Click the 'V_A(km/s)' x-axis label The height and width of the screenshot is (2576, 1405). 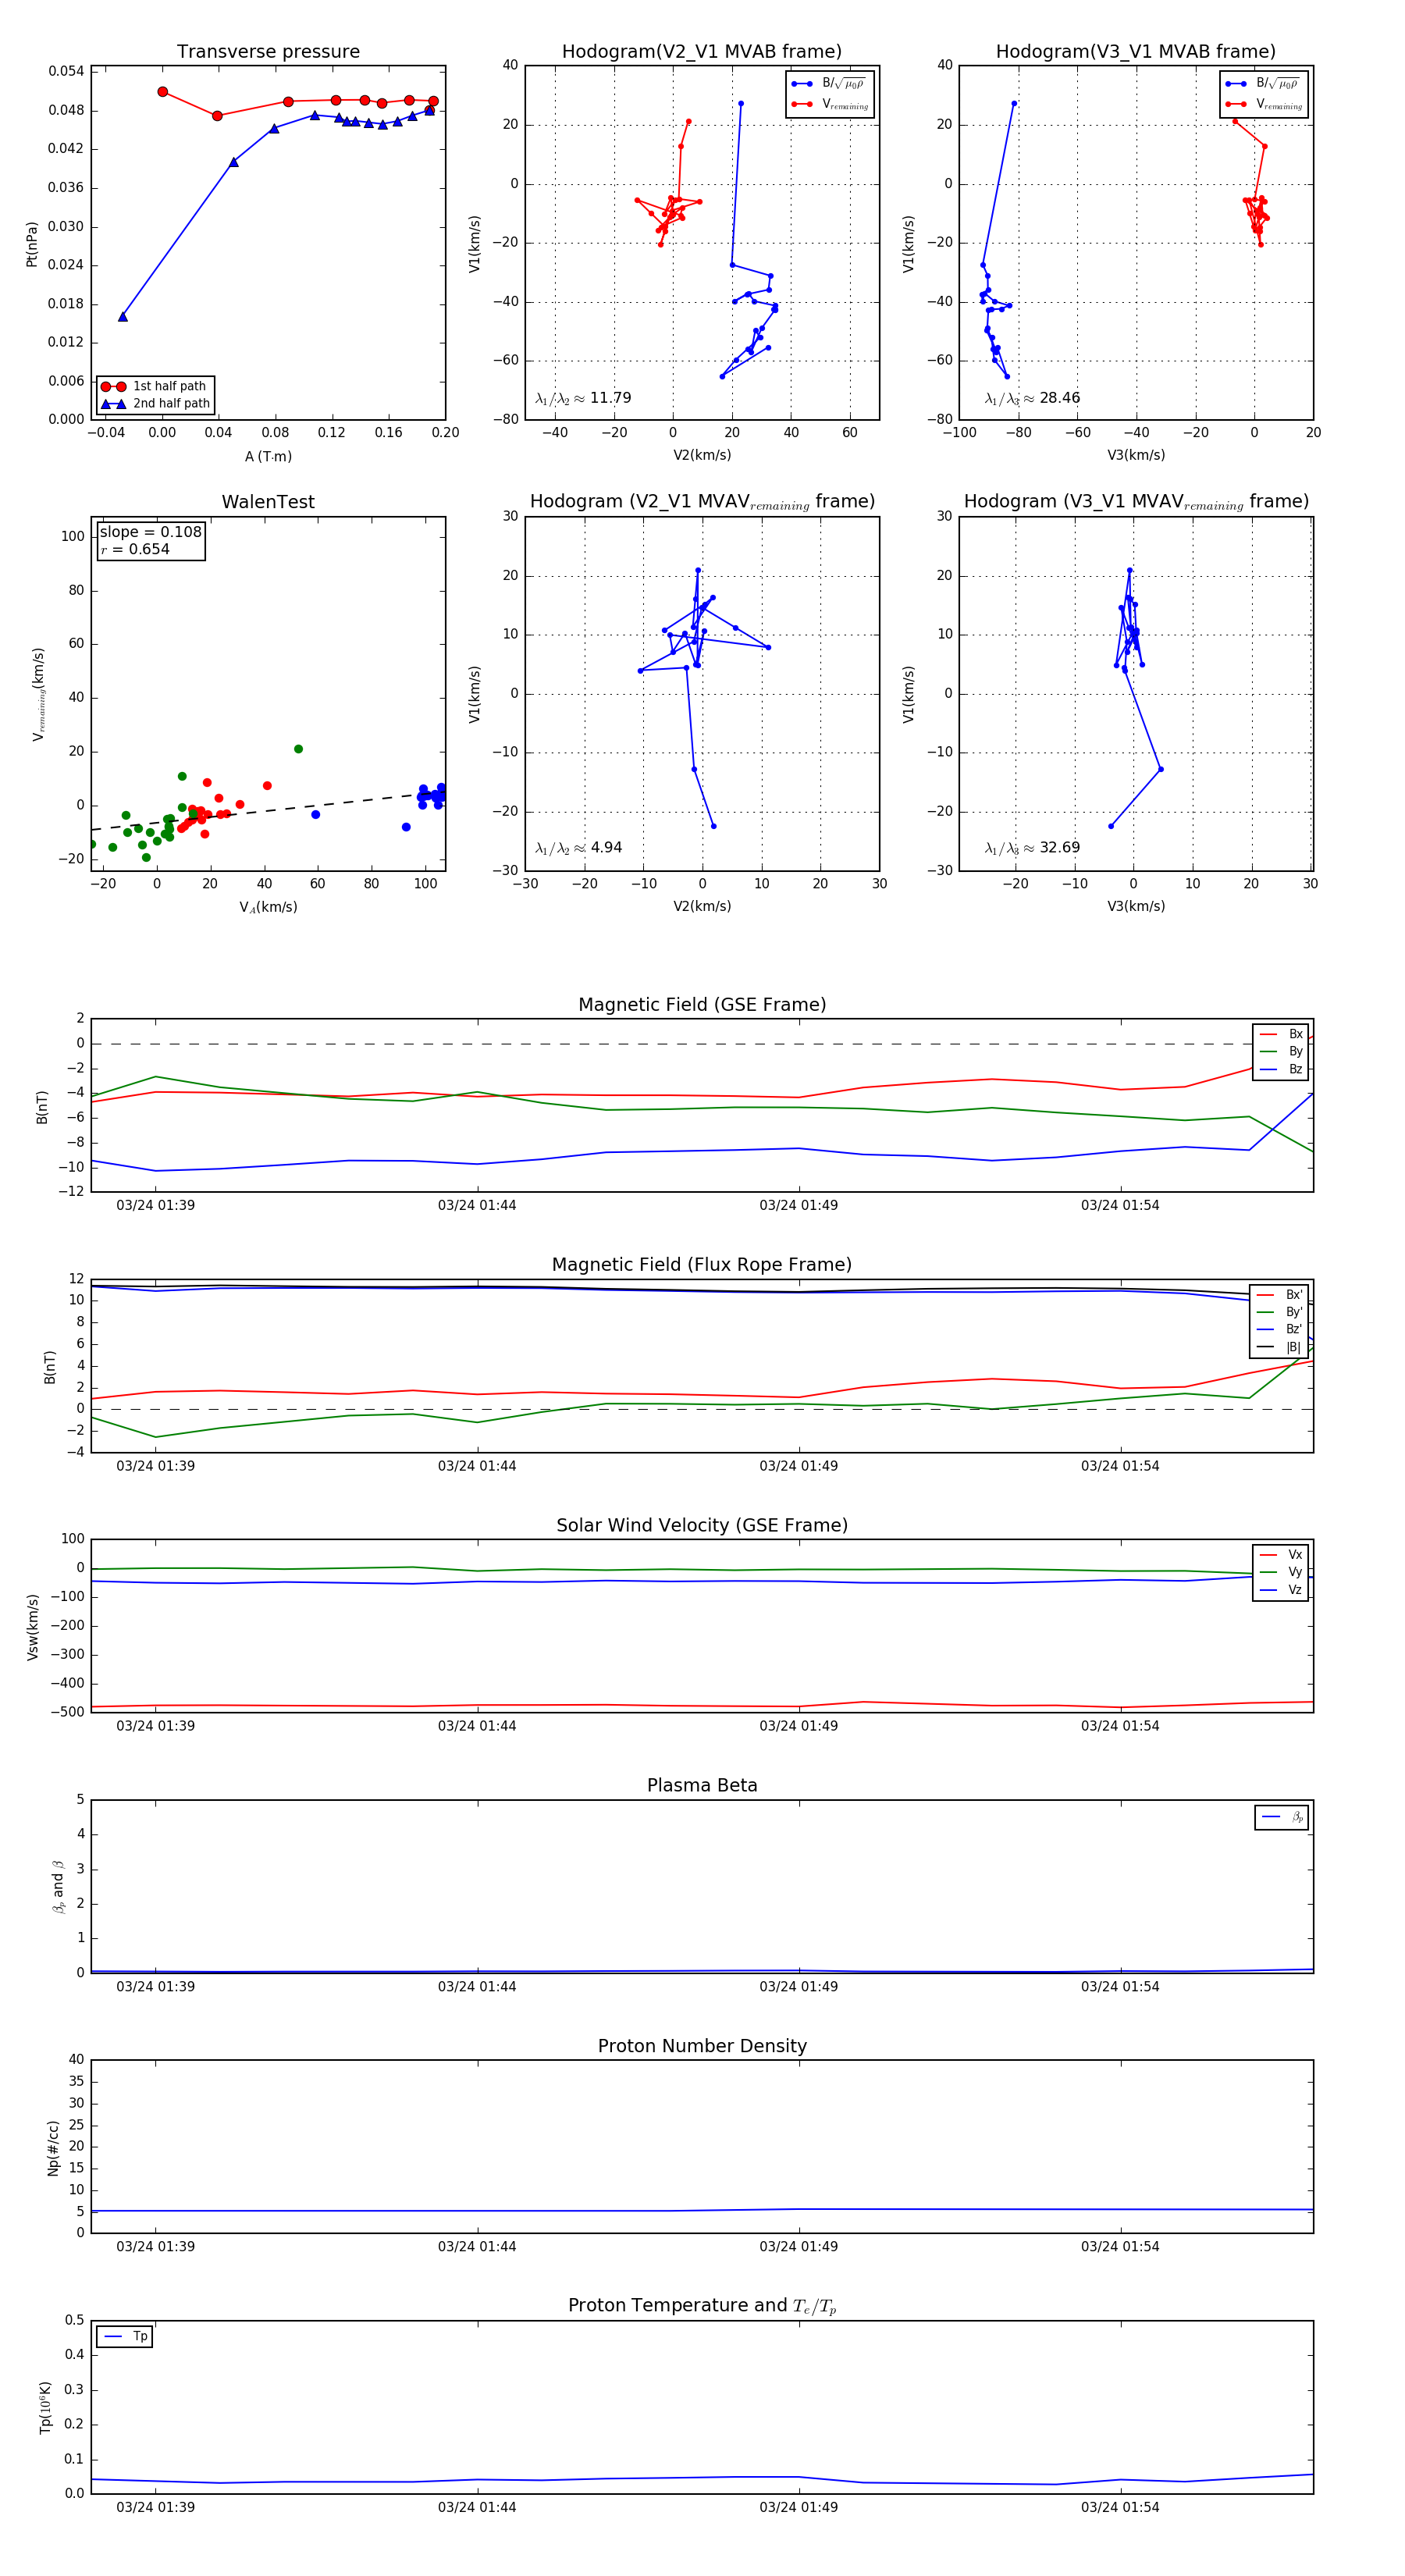point(268,907)
